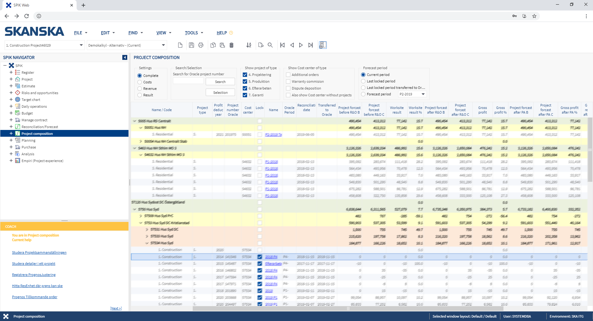Viewport: 593px width, 321px height.
Task: Click the password key icon in address bar
Action: click(x=515, y=16)
